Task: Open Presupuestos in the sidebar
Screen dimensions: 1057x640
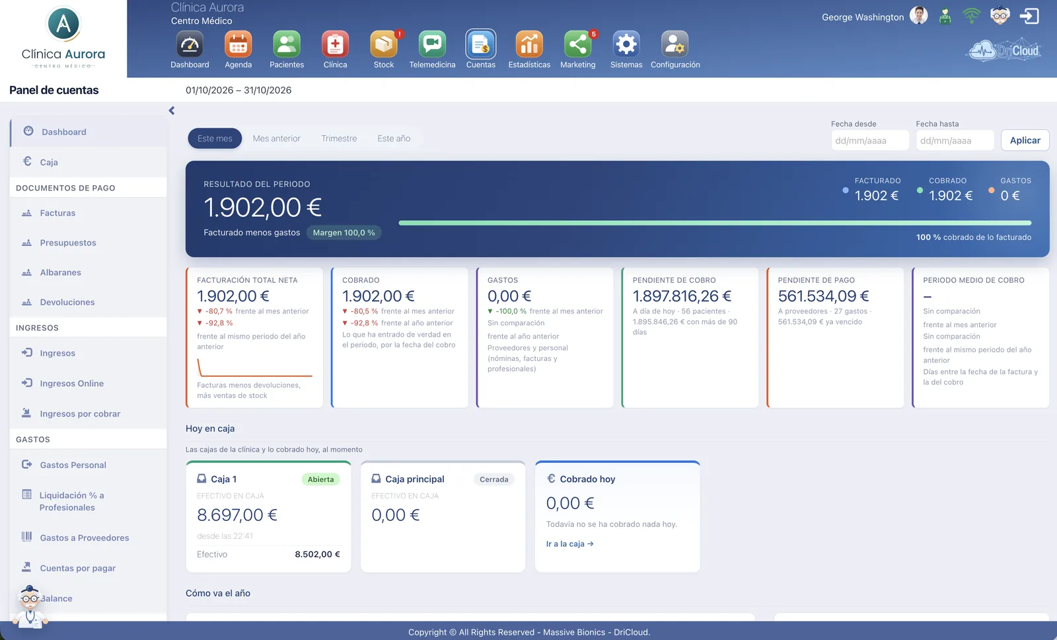Action: [x=89, y=243]
